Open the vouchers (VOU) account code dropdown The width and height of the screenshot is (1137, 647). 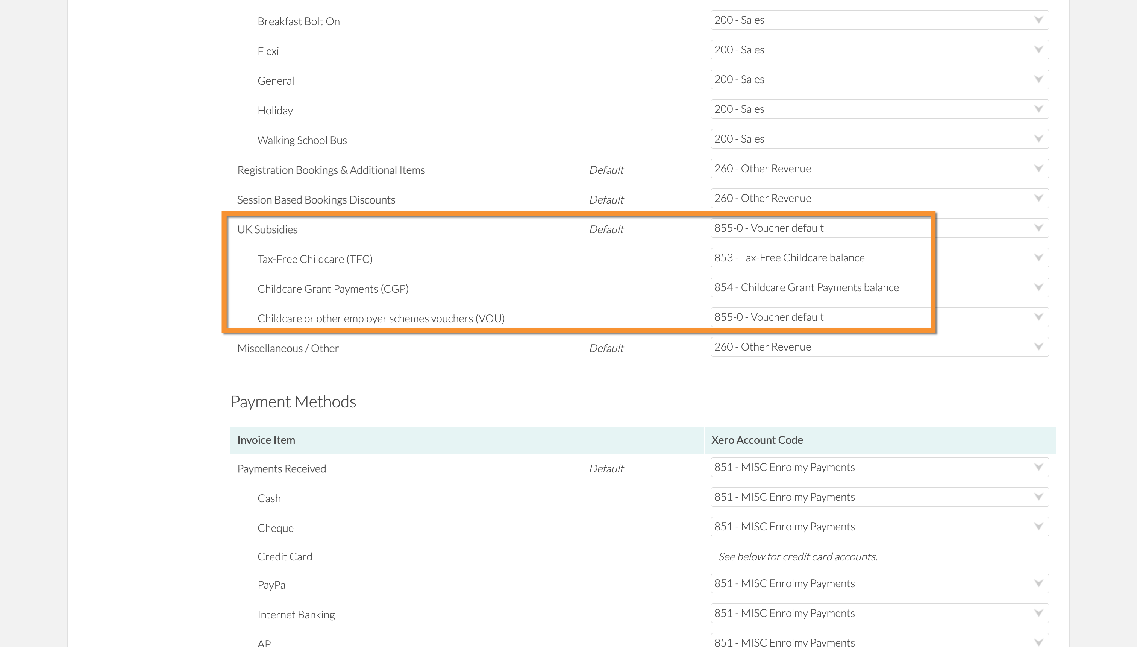click(879, 318)
